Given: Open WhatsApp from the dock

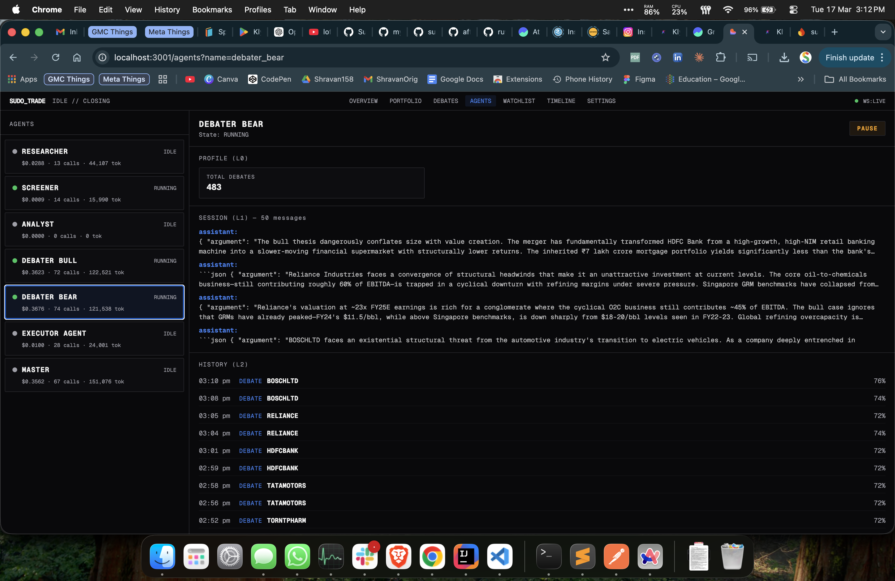Looking at the screenshot, I should click(x=297, y=556).
